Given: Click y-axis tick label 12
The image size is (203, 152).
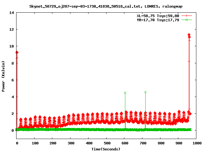Looking at the screenshot, I should pos(11,29).
